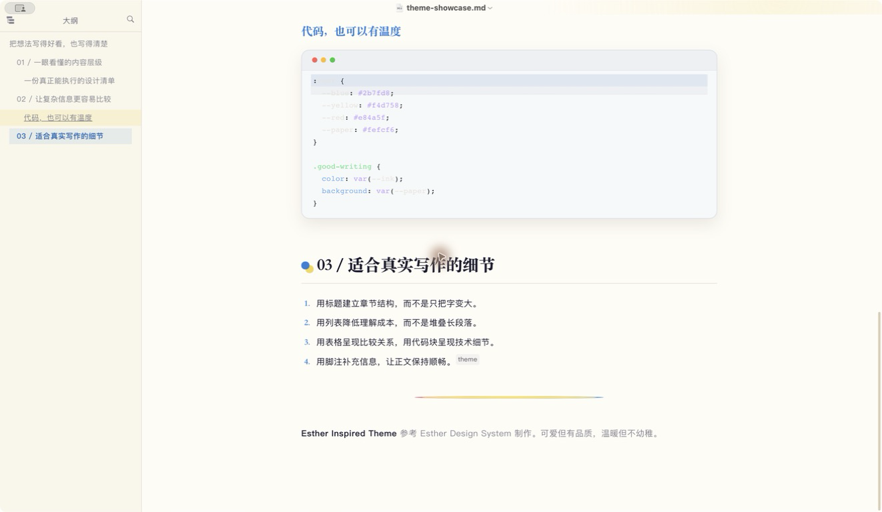
Task: Select 代码，也可以有温度 in outline
Action: [x=58, y=117]
